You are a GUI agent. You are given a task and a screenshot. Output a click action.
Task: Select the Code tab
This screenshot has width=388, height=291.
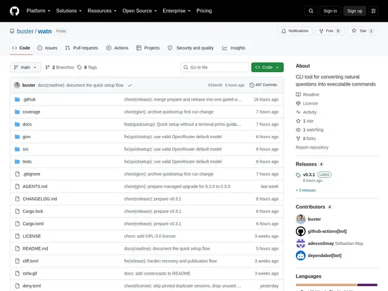pyautogui.click(x=21, y=48)
